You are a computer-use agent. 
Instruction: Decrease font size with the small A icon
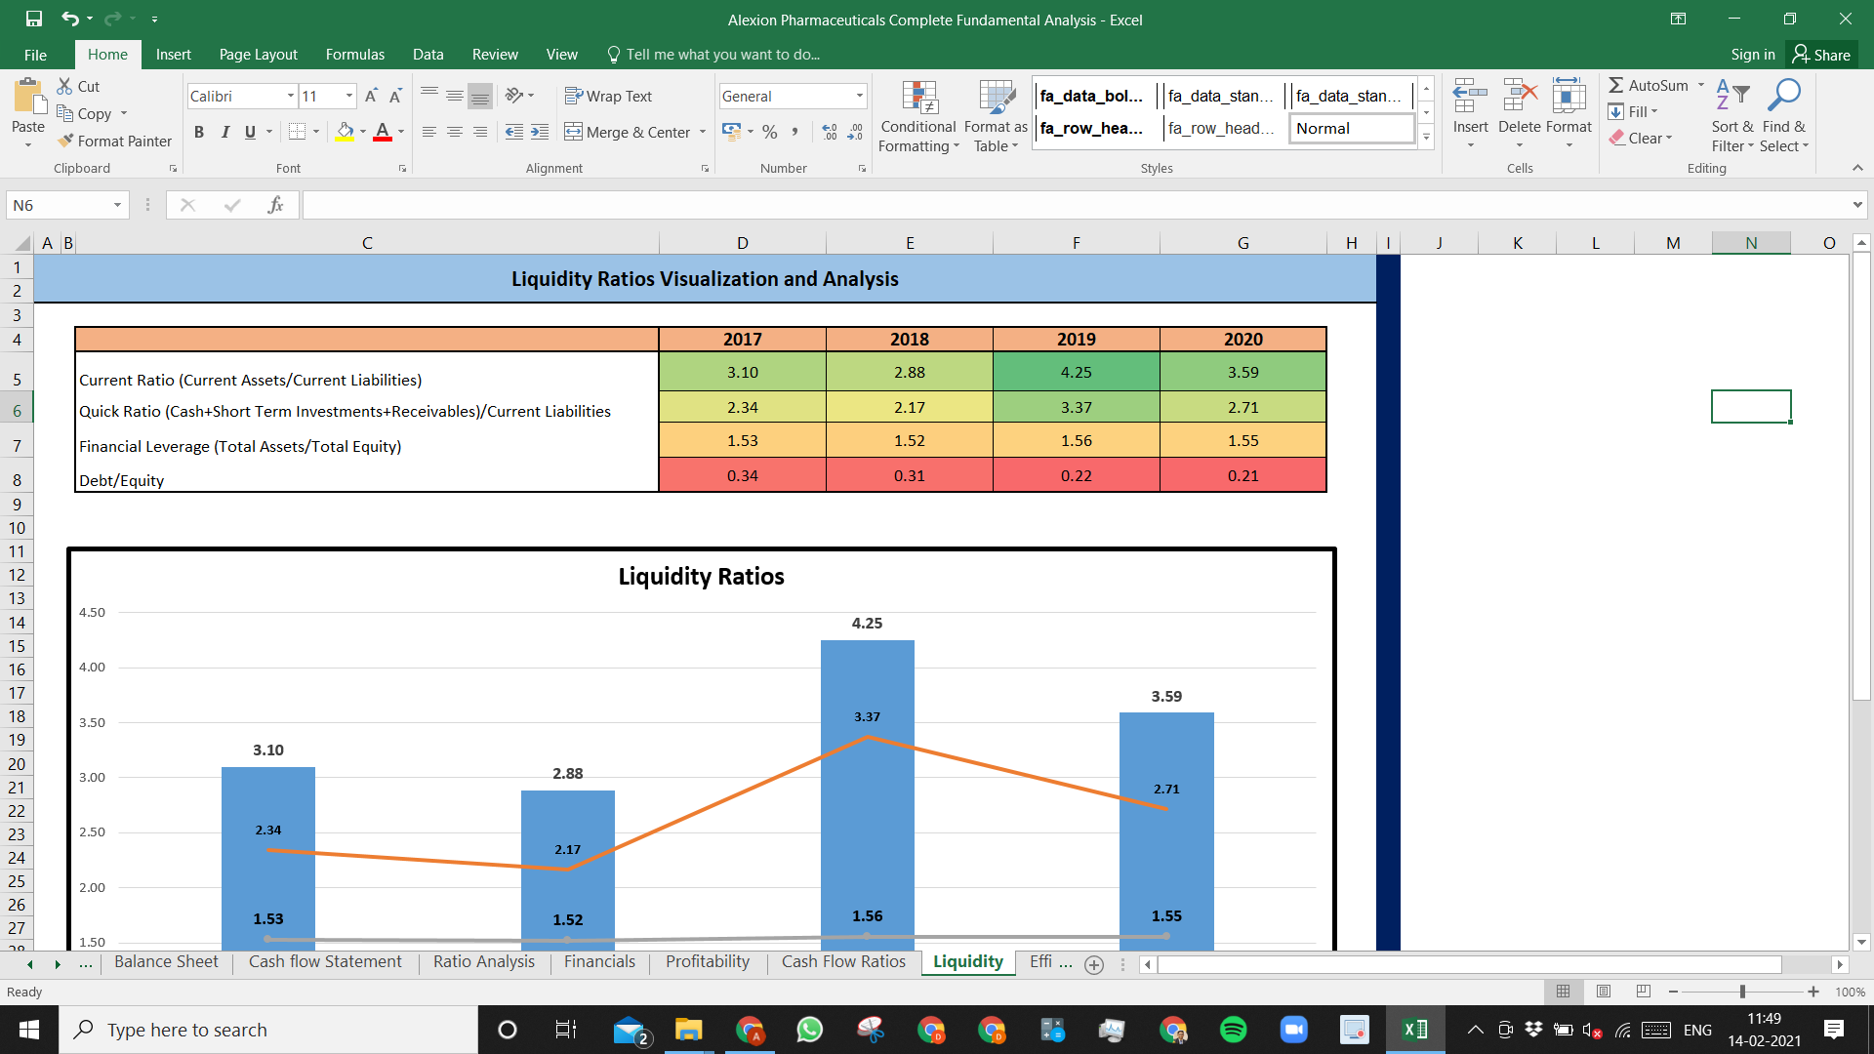(x=395, y=96)
